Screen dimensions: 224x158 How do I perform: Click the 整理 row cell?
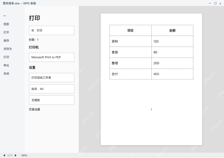(x=130, y=63)
